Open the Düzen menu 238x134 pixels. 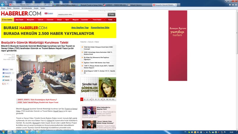[x=9, y=8]
